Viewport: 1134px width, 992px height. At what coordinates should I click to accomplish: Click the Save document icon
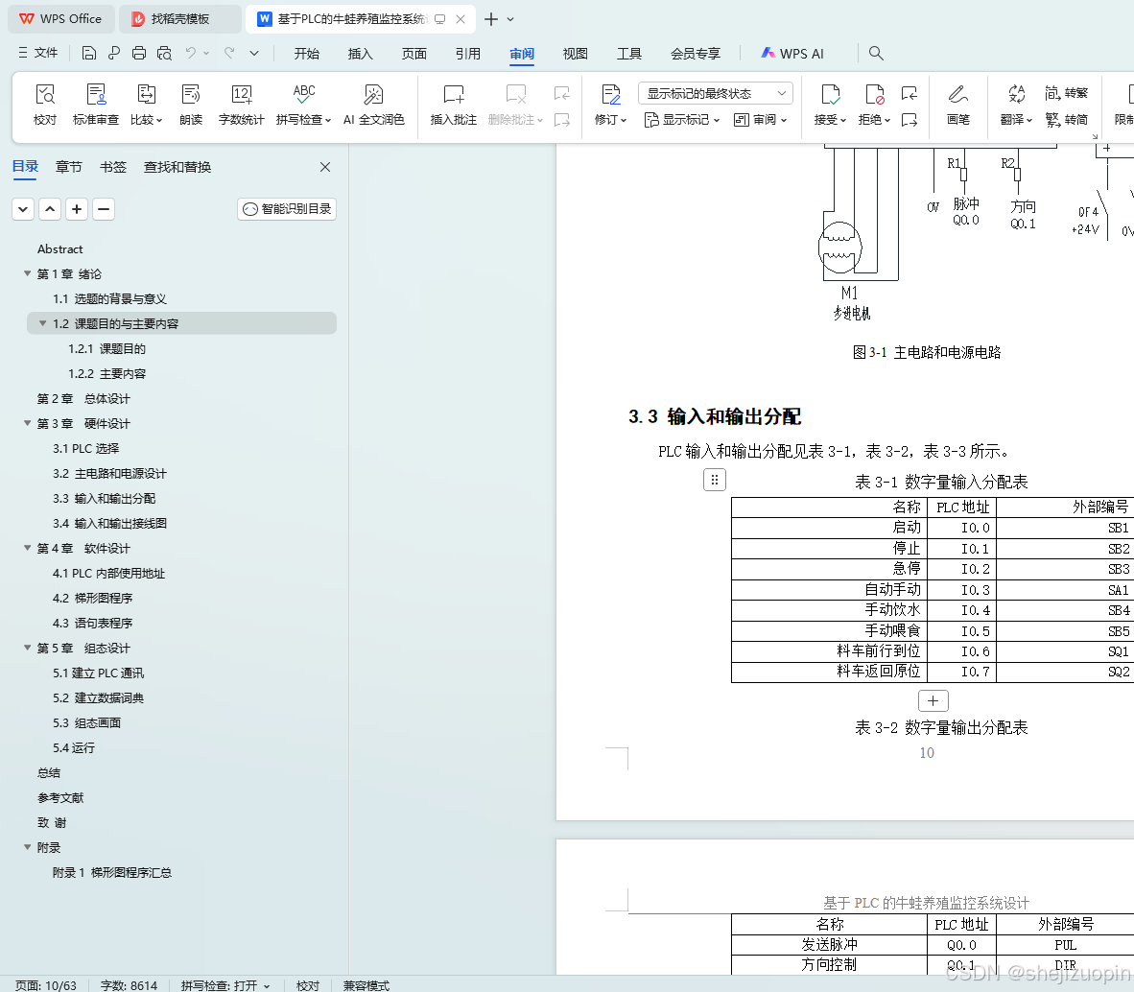[x=89, y=53]
